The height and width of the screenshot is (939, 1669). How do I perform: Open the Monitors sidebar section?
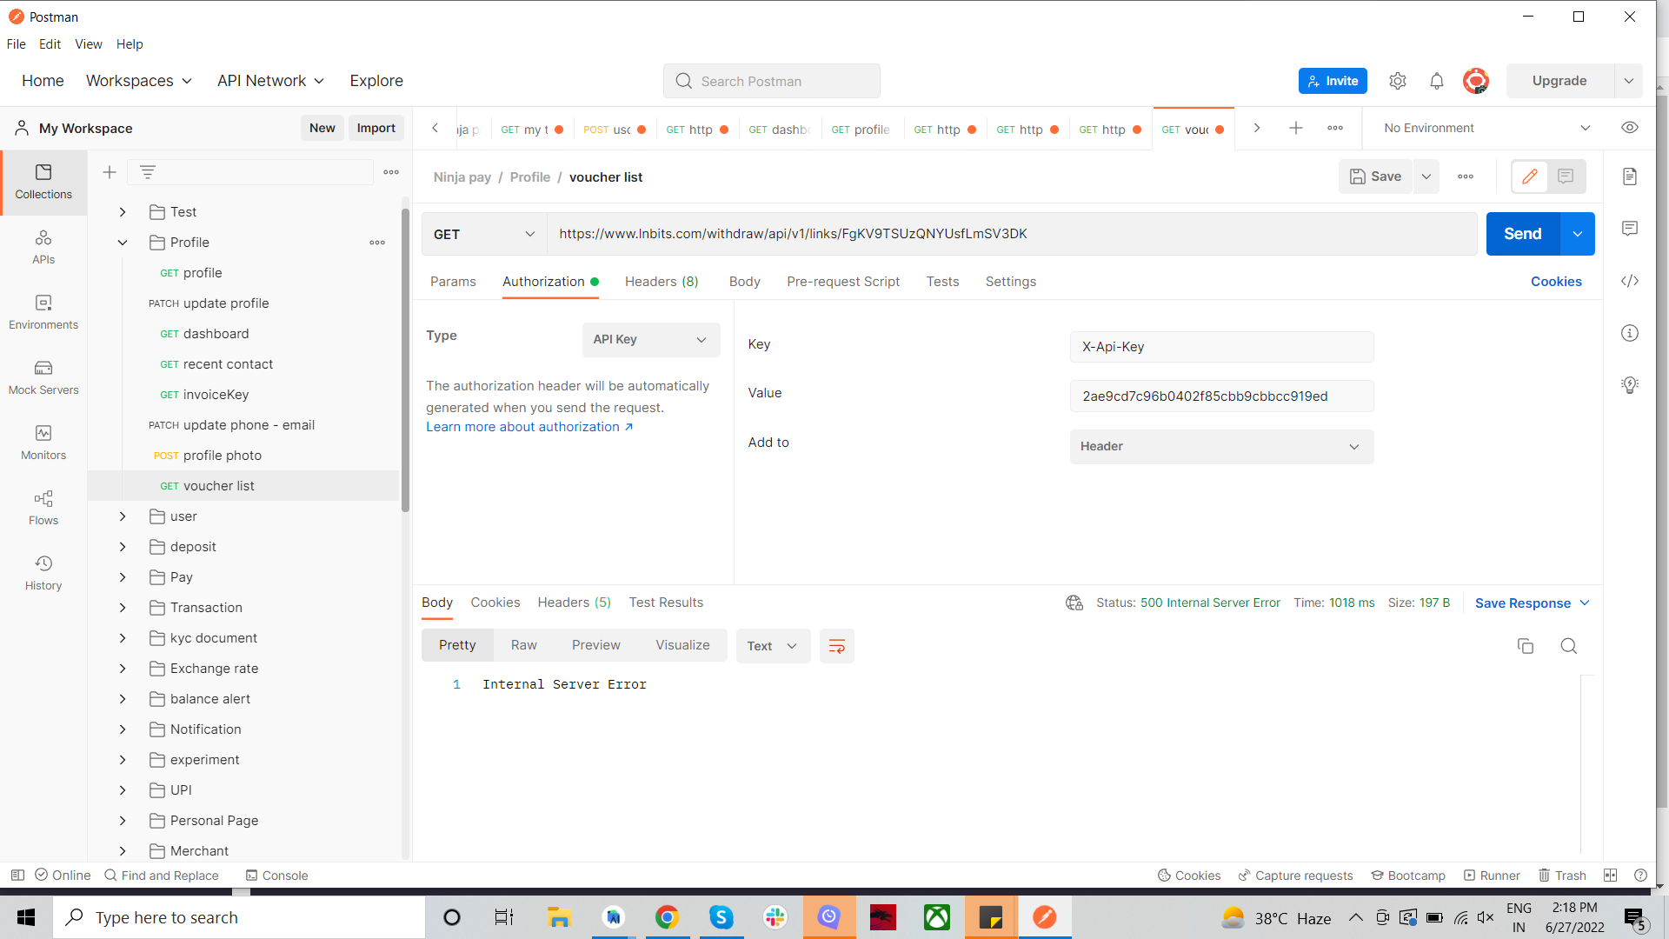pyautogui.click(x=43, y=443)
